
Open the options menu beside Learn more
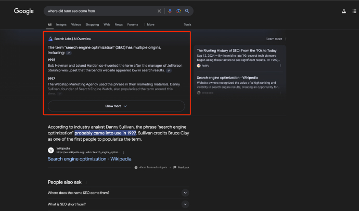pos(286,39)
